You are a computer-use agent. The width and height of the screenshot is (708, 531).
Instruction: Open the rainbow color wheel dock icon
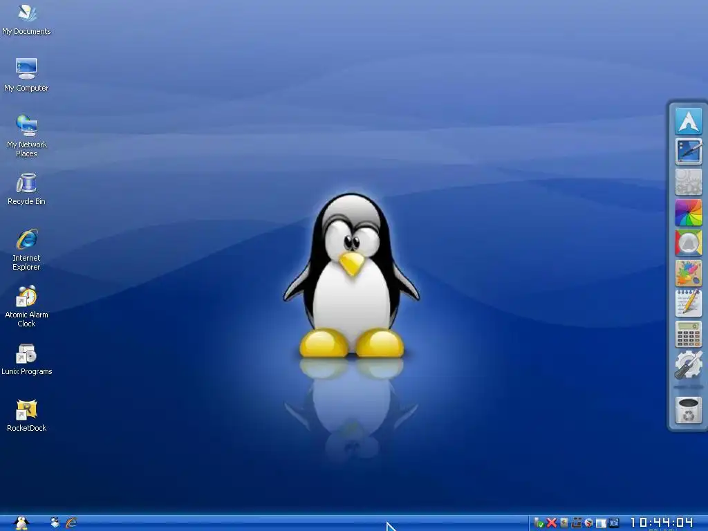688,212
